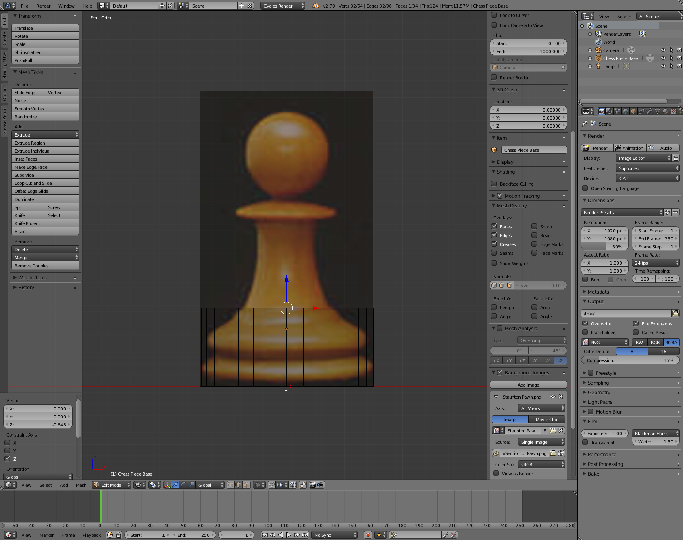Open the Window menu
This screenshot has width=683, height=540.
(67, 6)
